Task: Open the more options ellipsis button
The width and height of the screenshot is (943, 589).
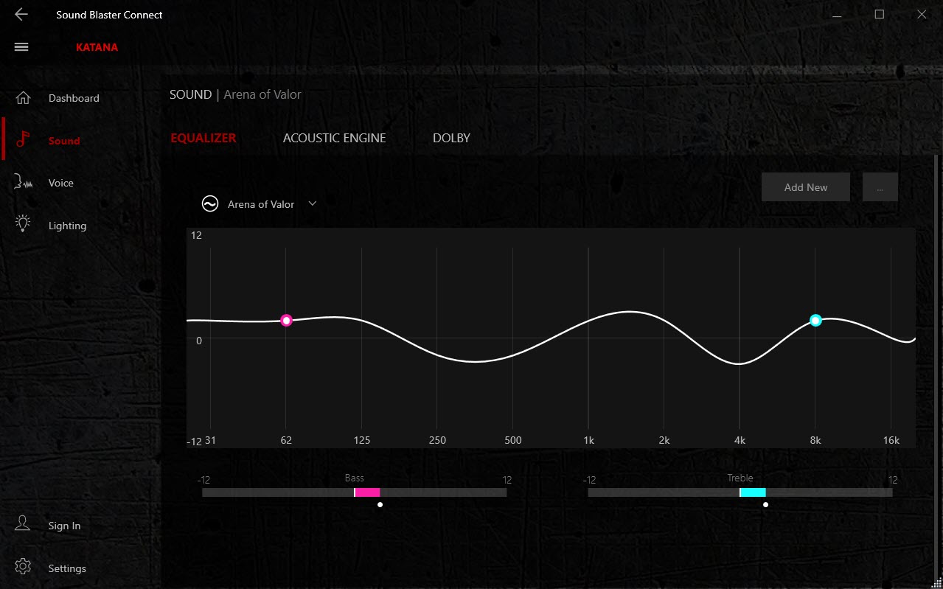Action: (x=880, y=187)
